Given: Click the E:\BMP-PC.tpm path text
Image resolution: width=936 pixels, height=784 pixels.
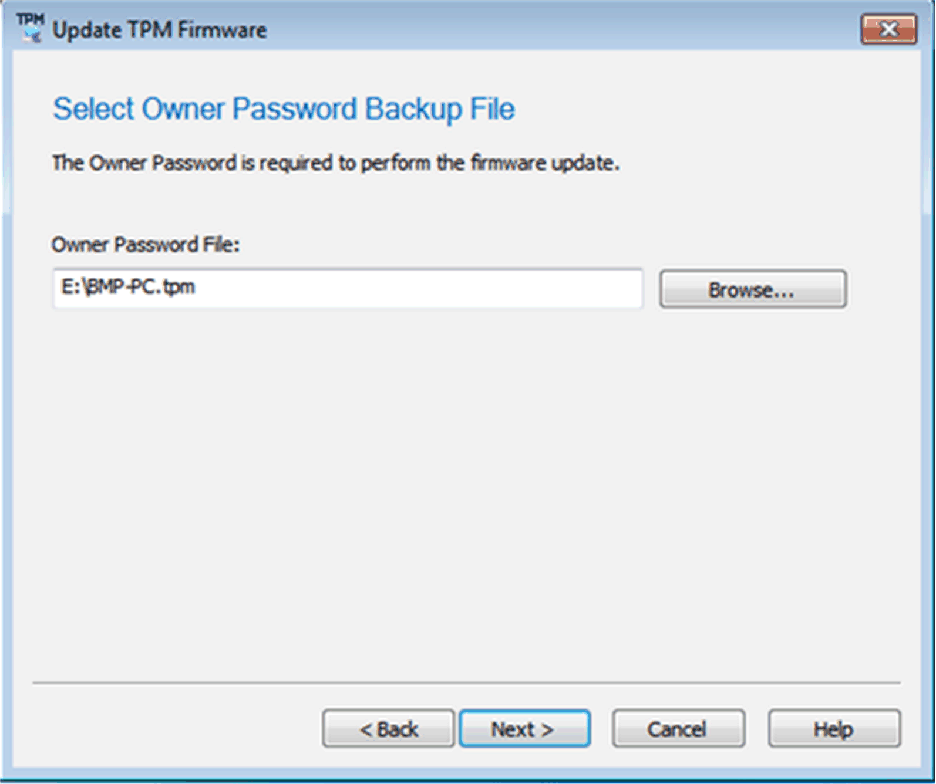Looking at the screenshot, I should coord(128,287).
